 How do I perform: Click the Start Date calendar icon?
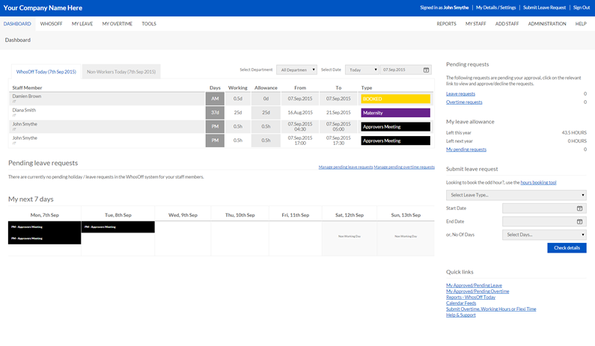click(x=580, y=208)
